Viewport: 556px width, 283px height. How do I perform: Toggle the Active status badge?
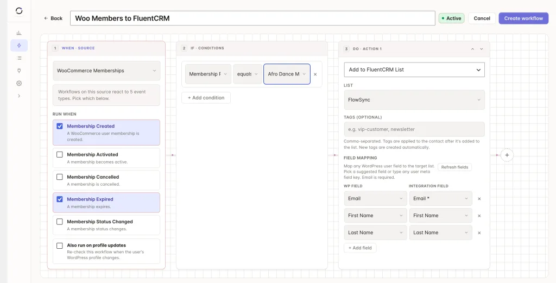point(451,18)
